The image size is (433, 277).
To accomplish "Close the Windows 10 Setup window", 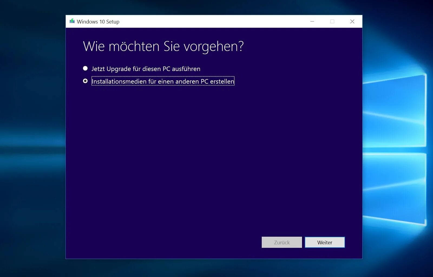I will click(x=352, y=21).
